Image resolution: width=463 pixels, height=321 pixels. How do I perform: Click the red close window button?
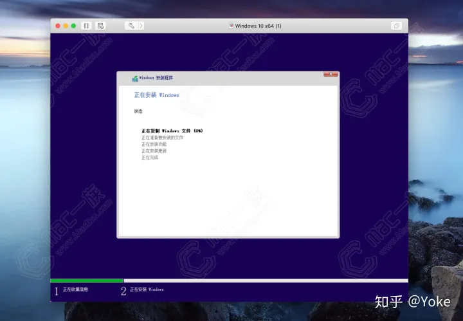pos(58,26)
